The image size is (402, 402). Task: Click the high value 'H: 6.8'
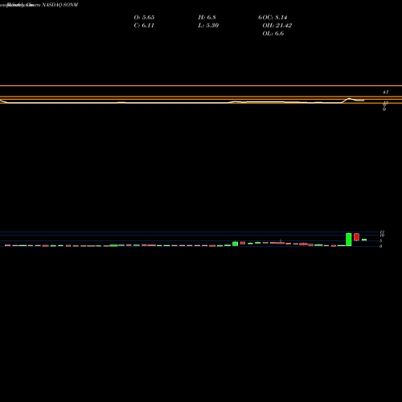coord(207,18)
